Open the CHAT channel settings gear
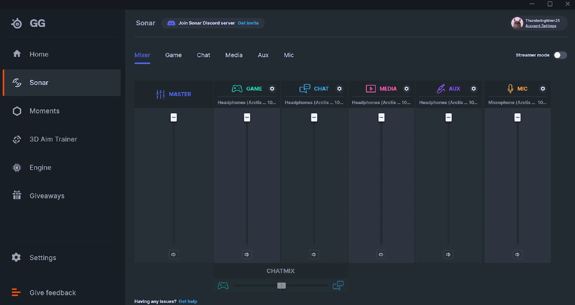575x305 pixels. coord(339,89)
